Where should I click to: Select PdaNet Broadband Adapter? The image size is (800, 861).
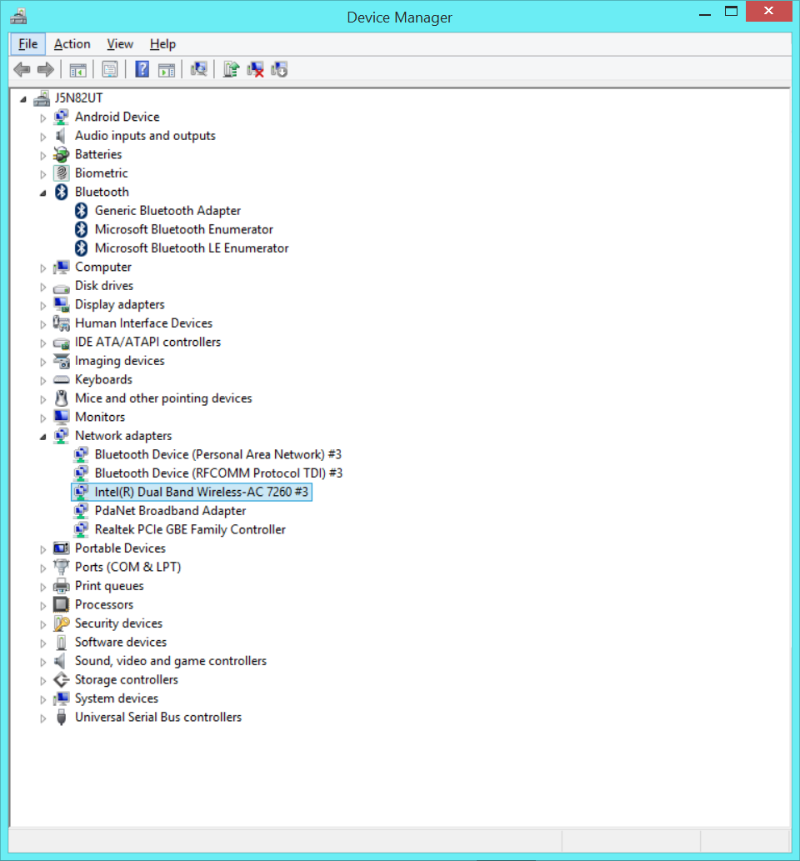170,511
